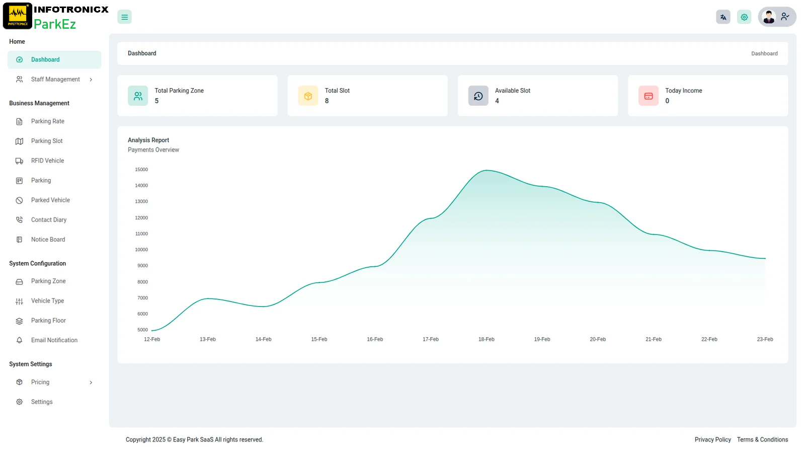Open the Terms & Conditions link
Screen dimensions: 805x453
point(762,439)
